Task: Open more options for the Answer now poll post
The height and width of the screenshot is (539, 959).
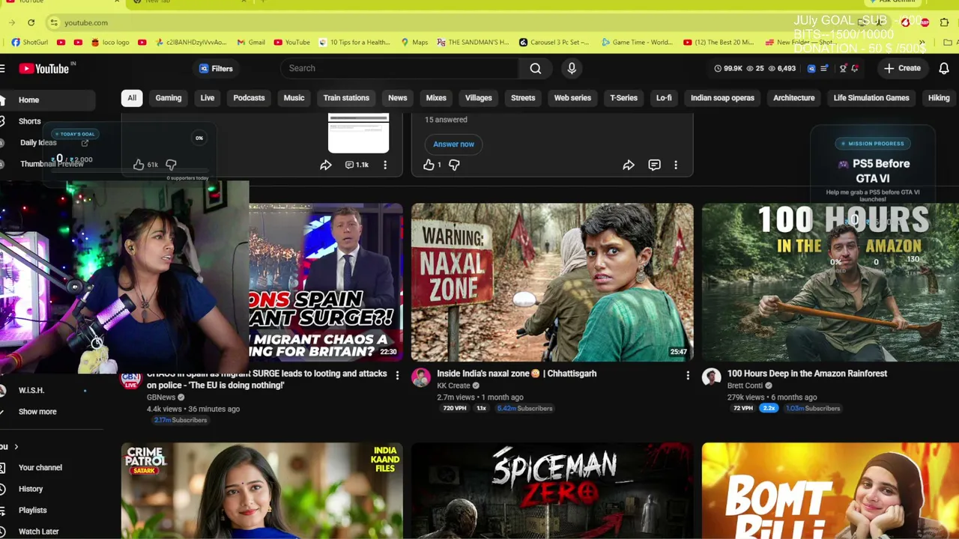Action: (x=676, y=165)
